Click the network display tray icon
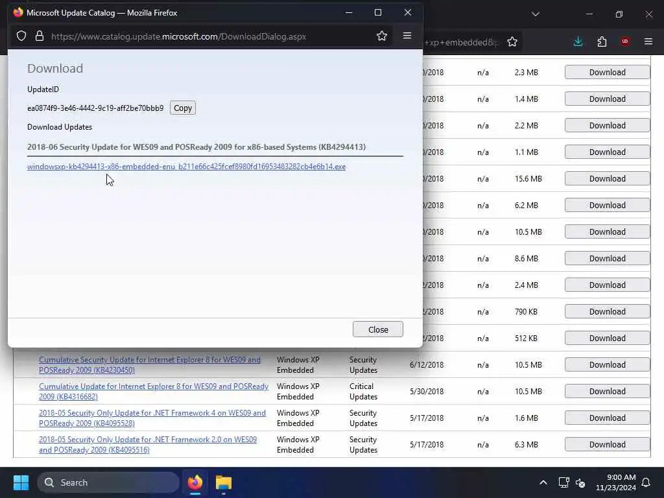Screen dimensions: 664x498 click(563, 482)
